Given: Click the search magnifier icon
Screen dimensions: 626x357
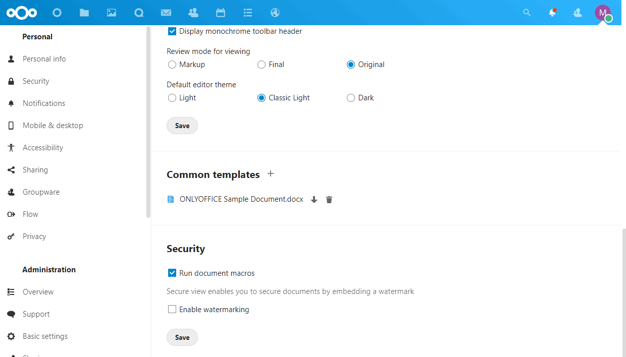Looking at the screenshot, I should tap(527, 13).
